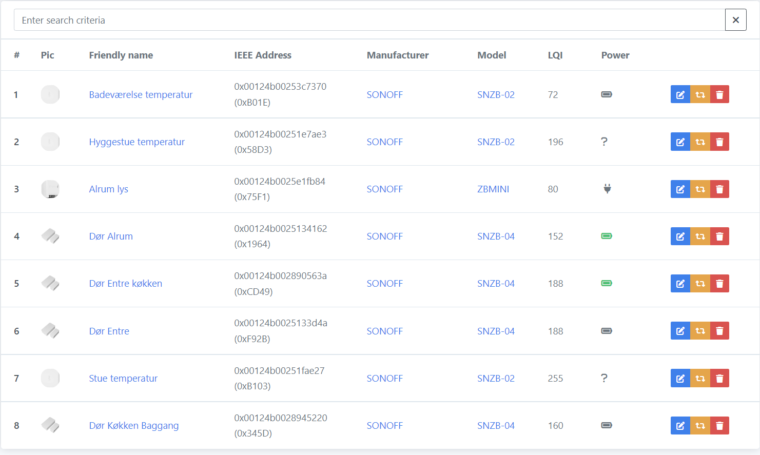Open the SONOFF manufacturer link for Badeværelse temperatur

point(384,94)
